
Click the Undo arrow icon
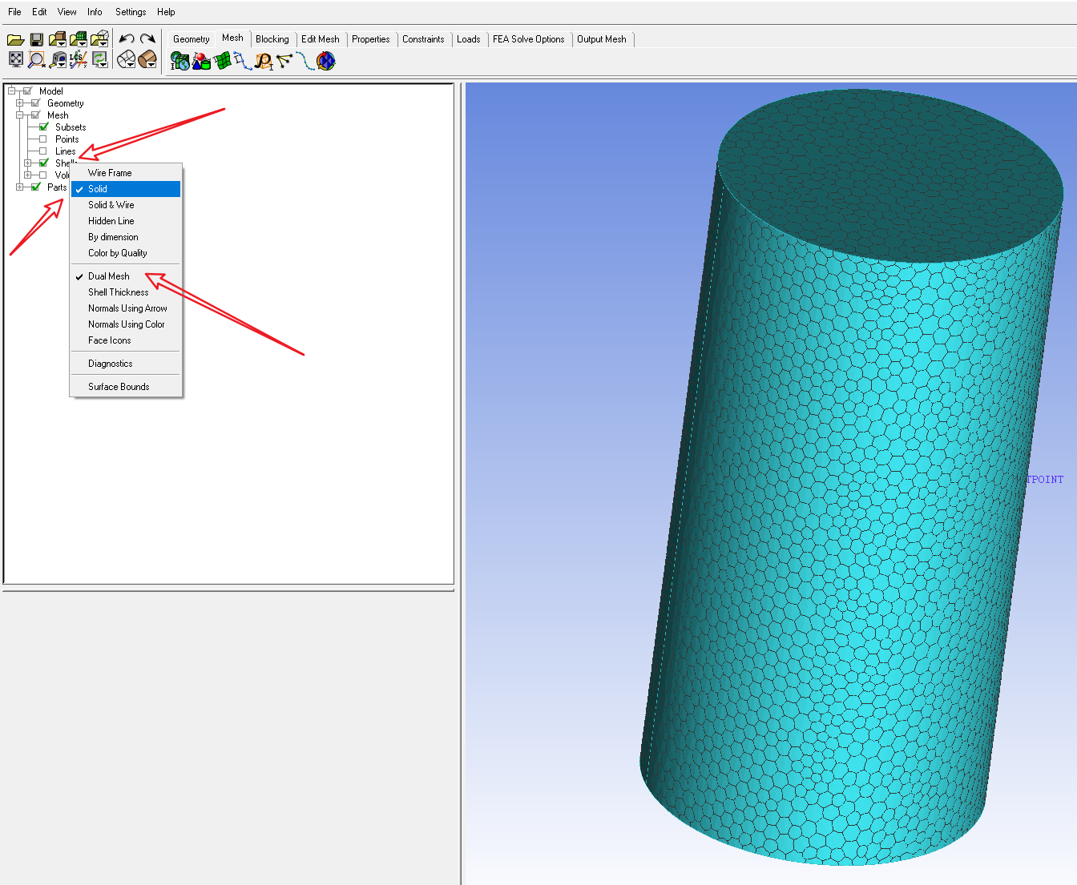pyautogui.click(x=126, y=39)
